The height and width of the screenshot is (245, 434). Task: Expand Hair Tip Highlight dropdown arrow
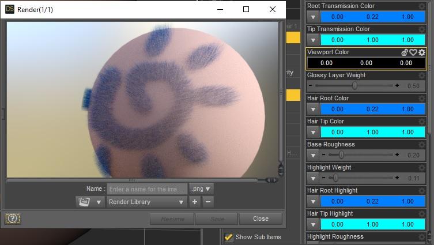[x=313, y=224]
